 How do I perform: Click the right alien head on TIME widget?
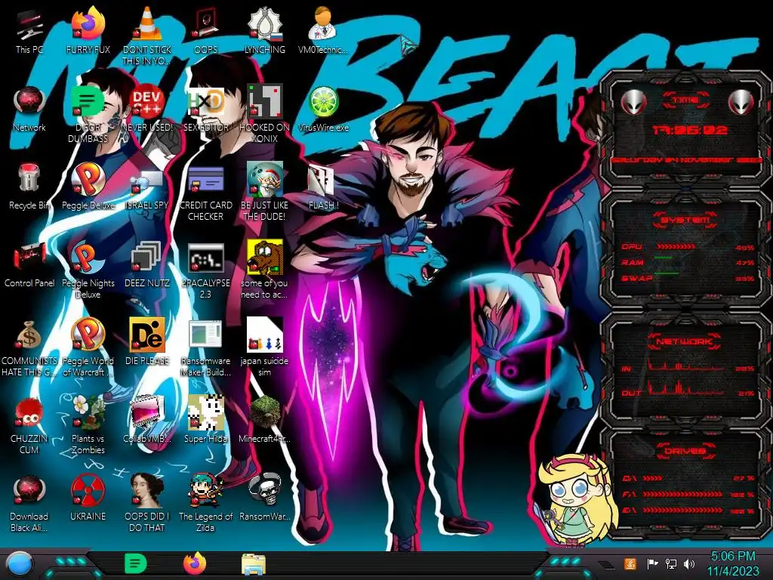pyautogui.click(x=741, y=103)
